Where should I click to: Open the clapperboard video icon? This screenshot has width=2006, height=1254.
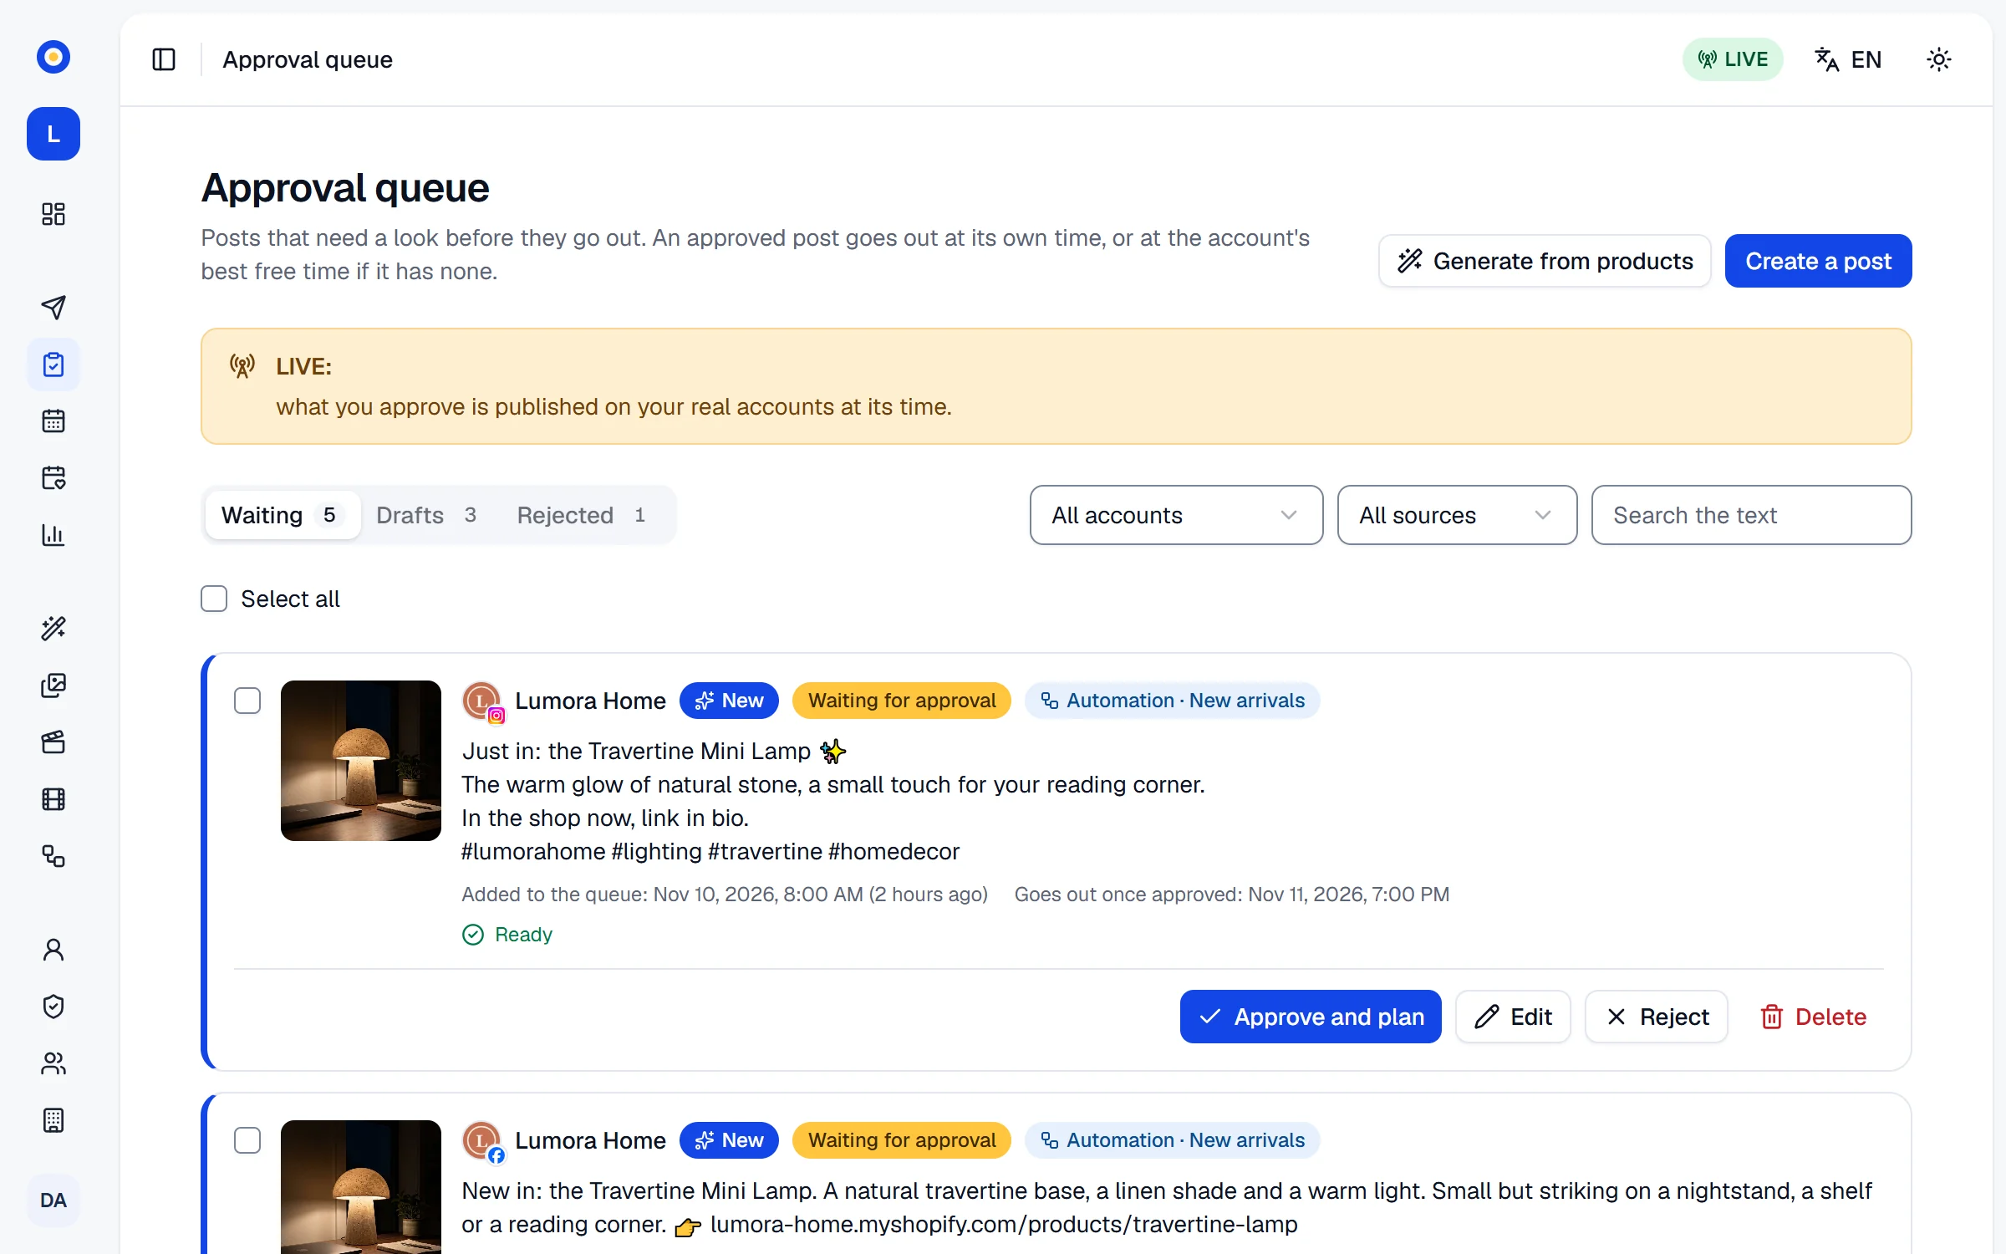tap(53, 742)
